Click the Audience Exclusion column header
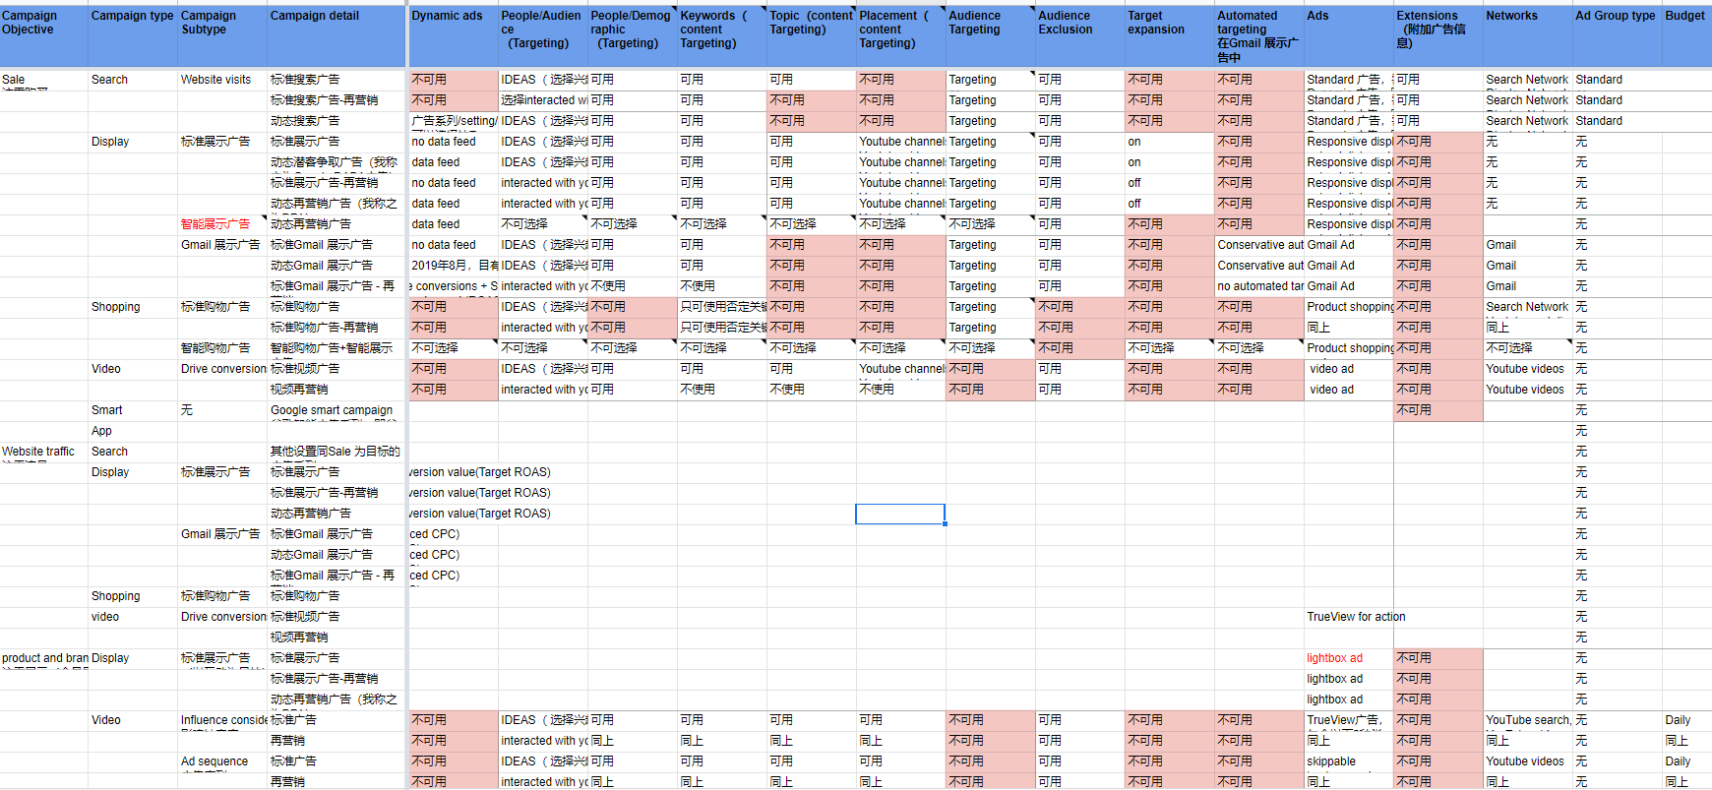The height and width of the screenshot is (790, 1712). 1079,35
